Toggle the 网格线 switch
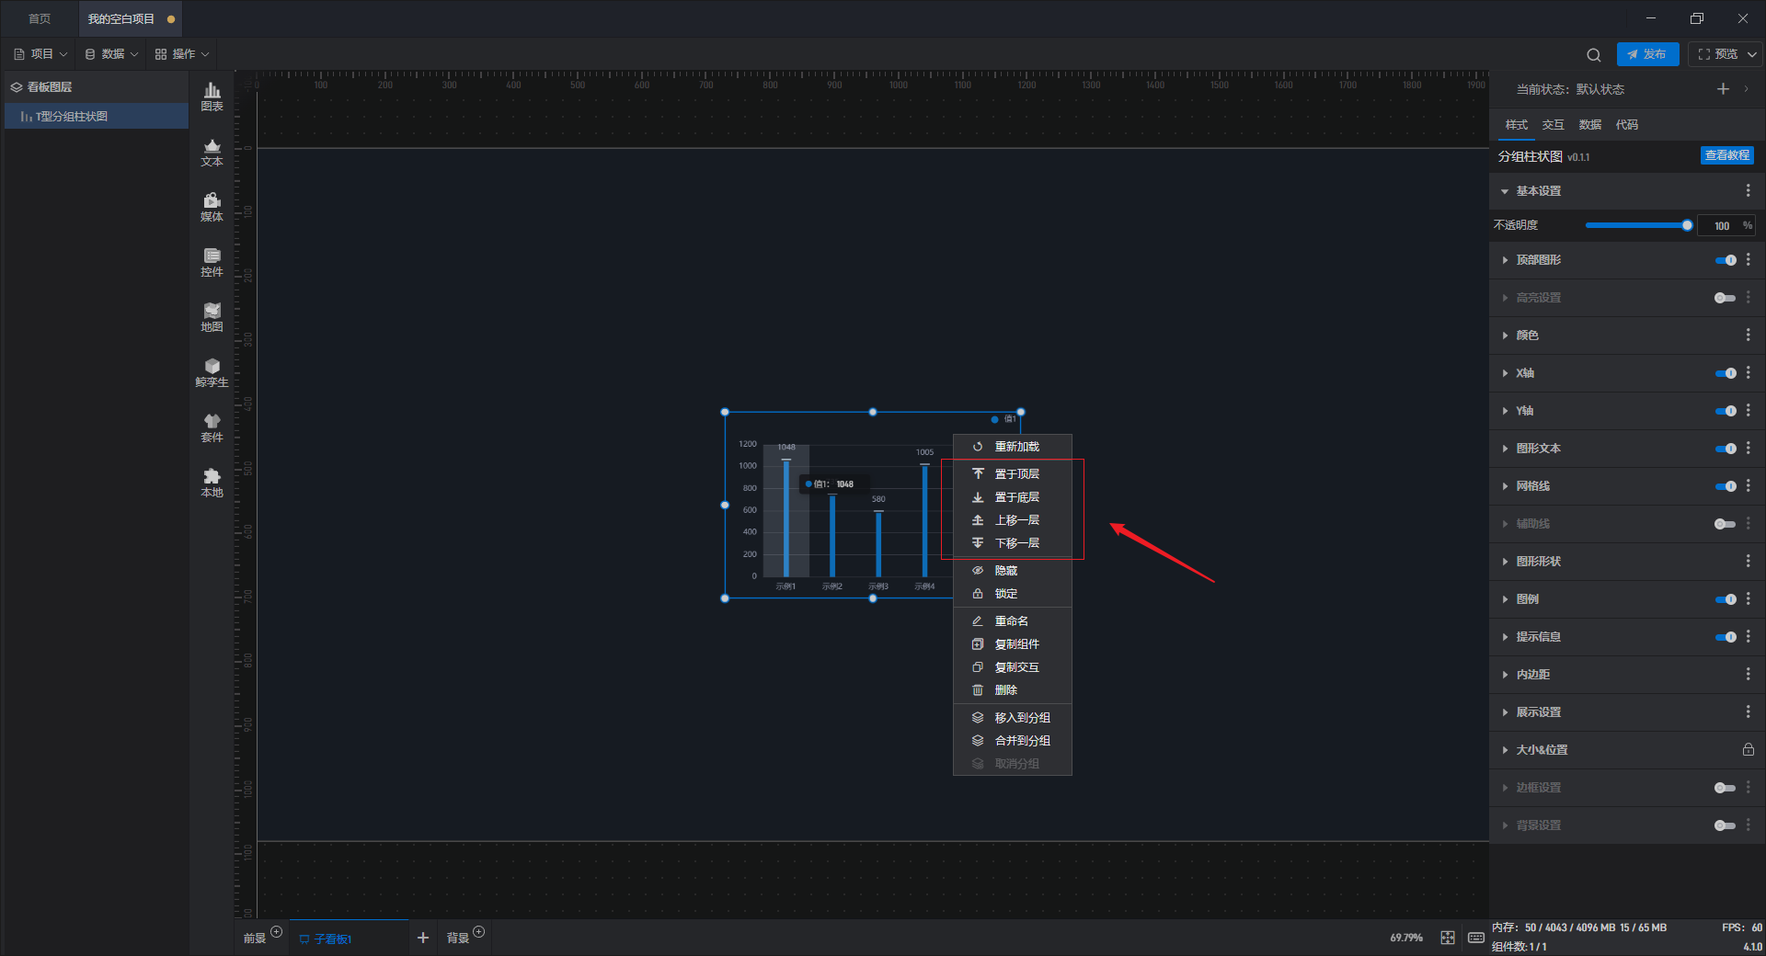Viewport: 1766px width, 956px height. point(1726,486)
